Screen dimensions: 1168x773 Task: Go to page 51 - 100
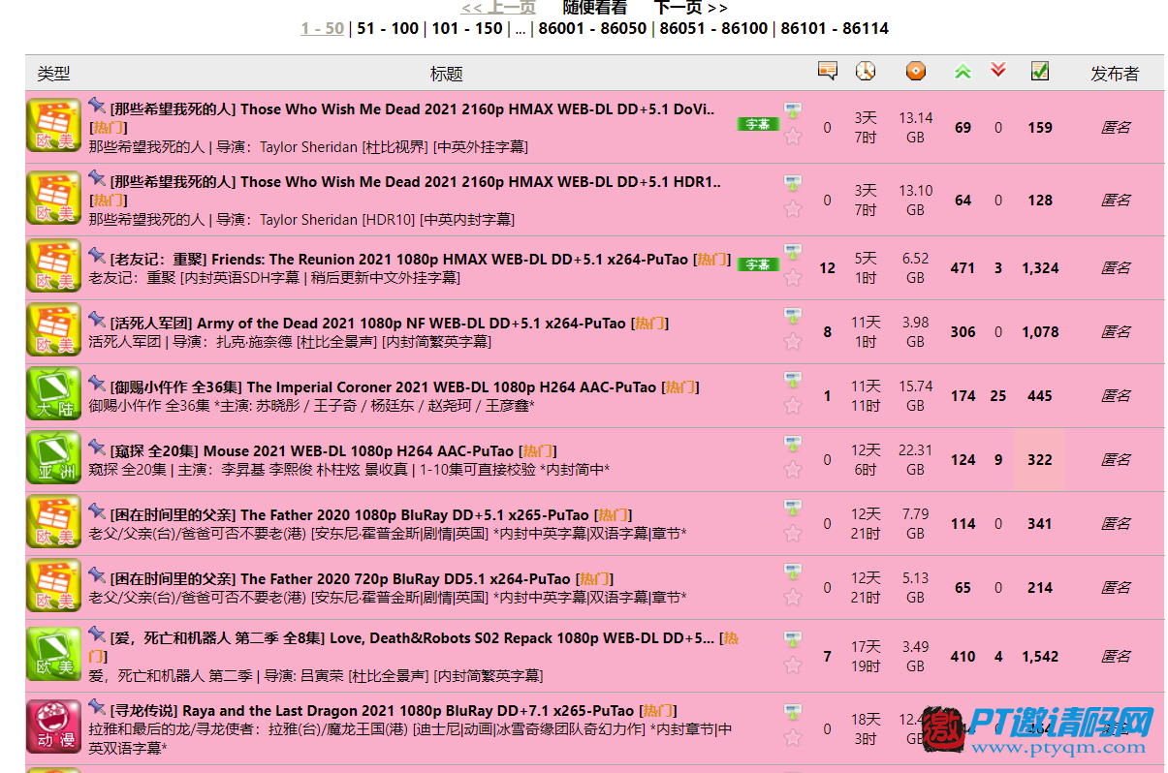click(388, 28)
